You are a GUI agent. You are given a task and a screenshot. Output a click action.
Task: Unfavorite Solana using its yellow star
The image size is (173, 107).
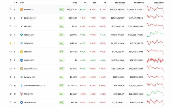pos(11,43)
